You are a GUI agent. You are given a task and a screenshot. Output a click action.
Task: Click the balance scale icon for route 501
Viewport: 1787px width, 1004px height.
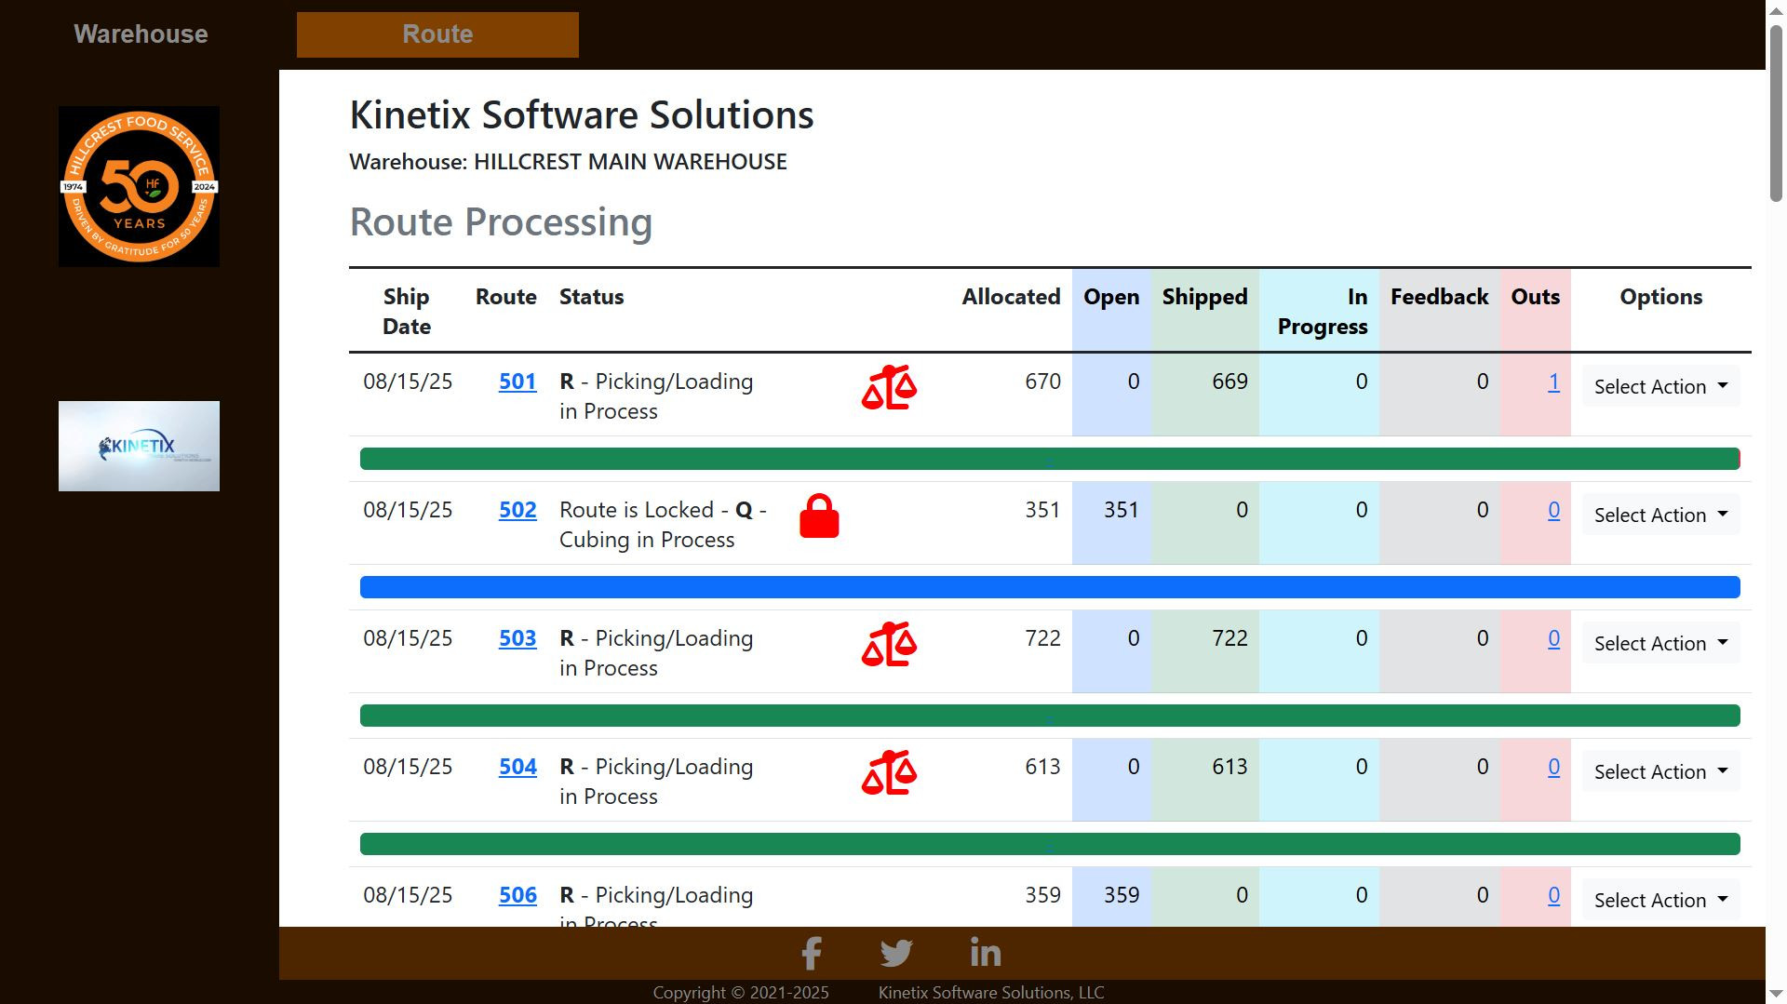pyautogui.click(x=889, y=387)
